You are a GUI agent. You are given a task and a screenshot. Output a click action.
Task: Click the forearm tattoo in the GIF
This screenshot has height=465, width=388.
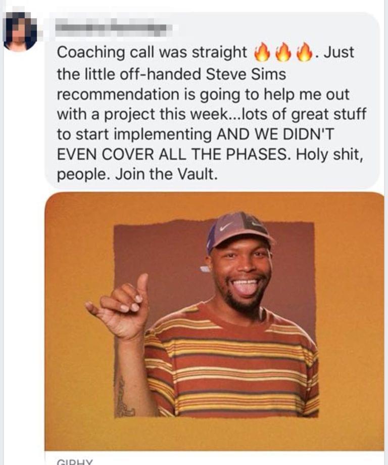(123, 394)
